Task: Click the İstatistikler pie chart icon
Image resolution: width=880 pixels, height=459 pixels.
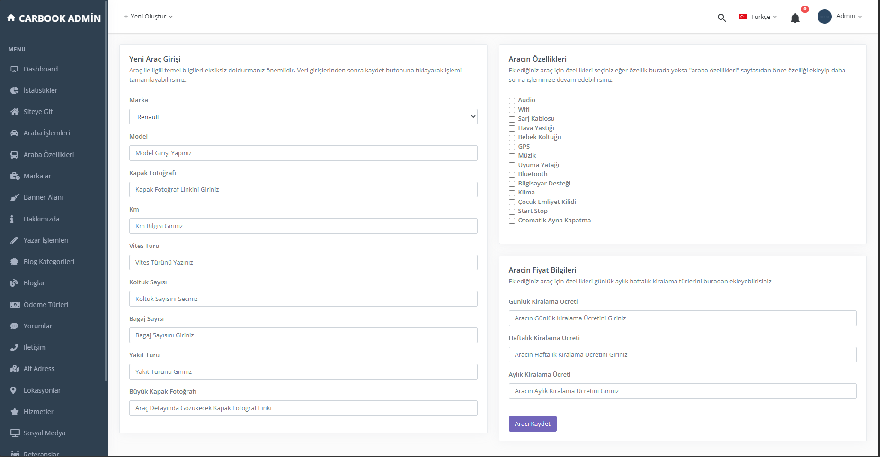Action: click(15, 90)
